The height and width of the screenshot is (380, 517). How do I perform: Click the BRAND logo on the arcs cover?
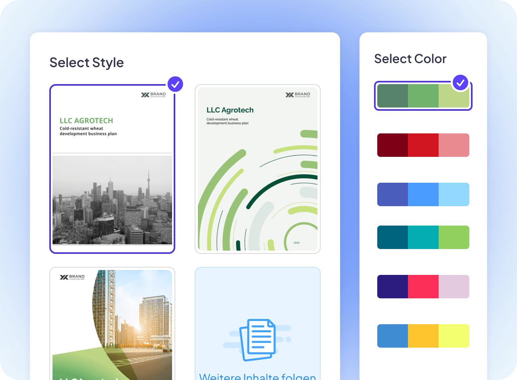[298, 95]
